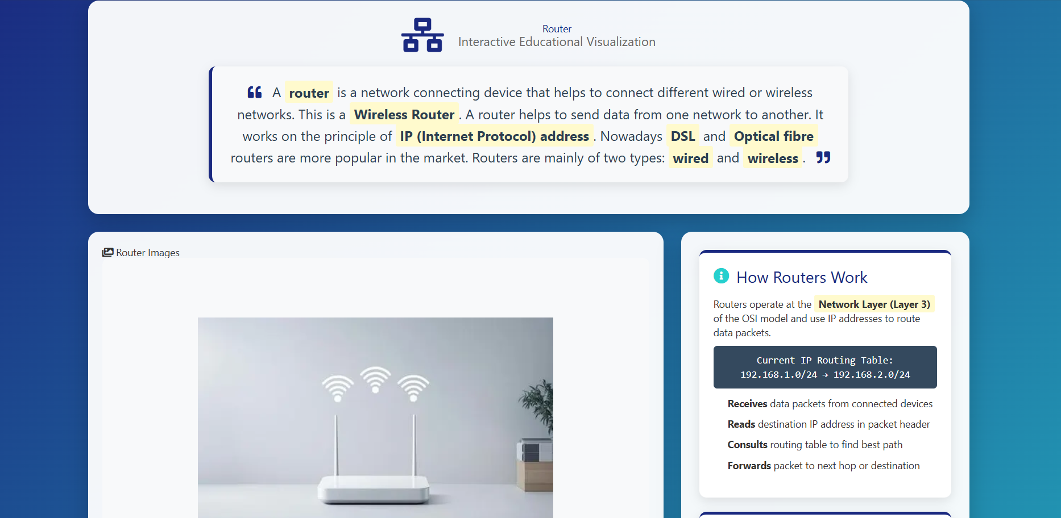Click the highlighted 'wireless' term
Screen dimensions: 1061x518
point(773,158)
